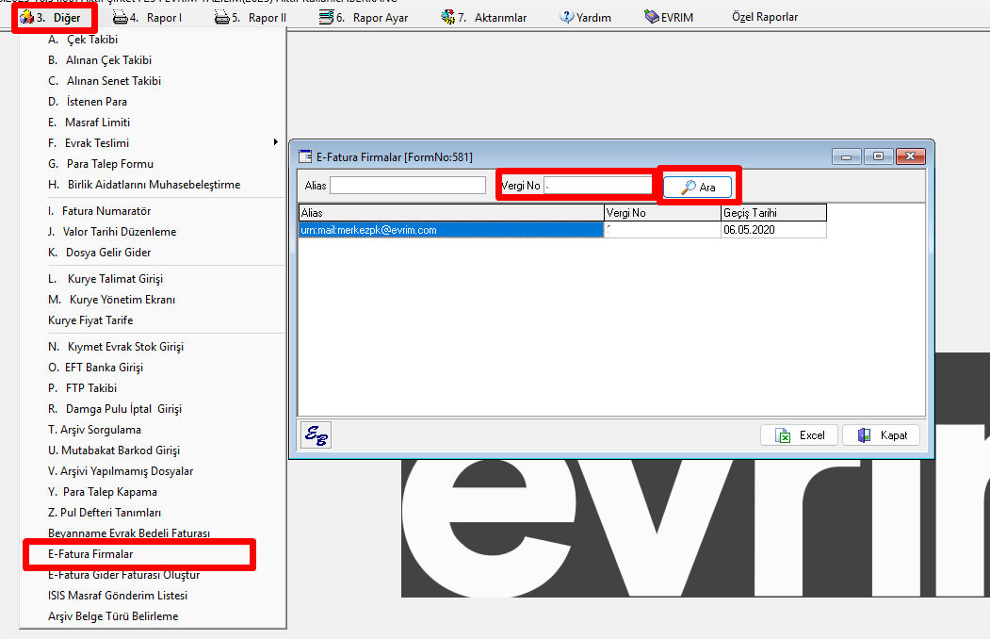The width and height of the screenshot is (990, 639).
Task: Open Kurye Yönetim Ekranı menu item
Action: (x=153, y=300)
